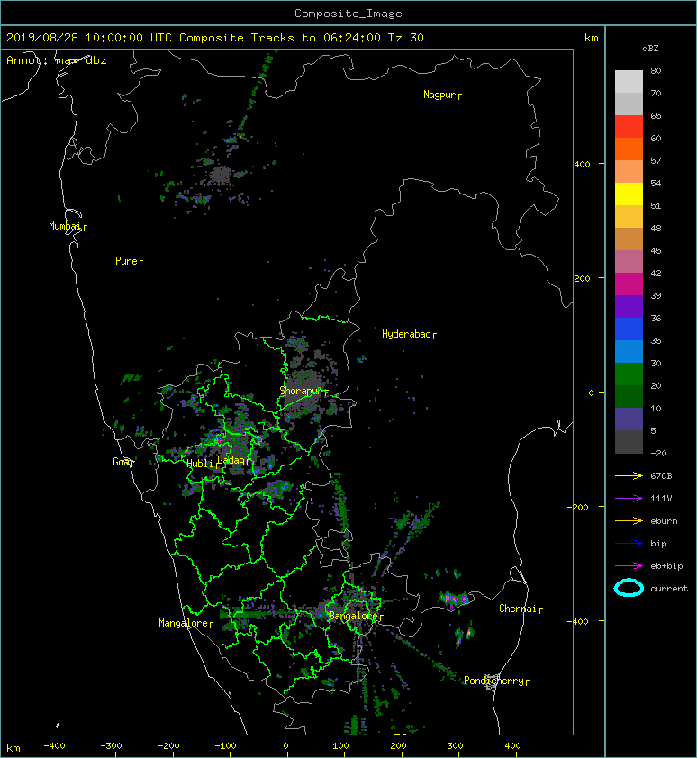Viewport: 697px width, 758px height.
Task: Click the magenta eb+bip arrow symbol
Action: pyautogui.click(x=629, y=566)
